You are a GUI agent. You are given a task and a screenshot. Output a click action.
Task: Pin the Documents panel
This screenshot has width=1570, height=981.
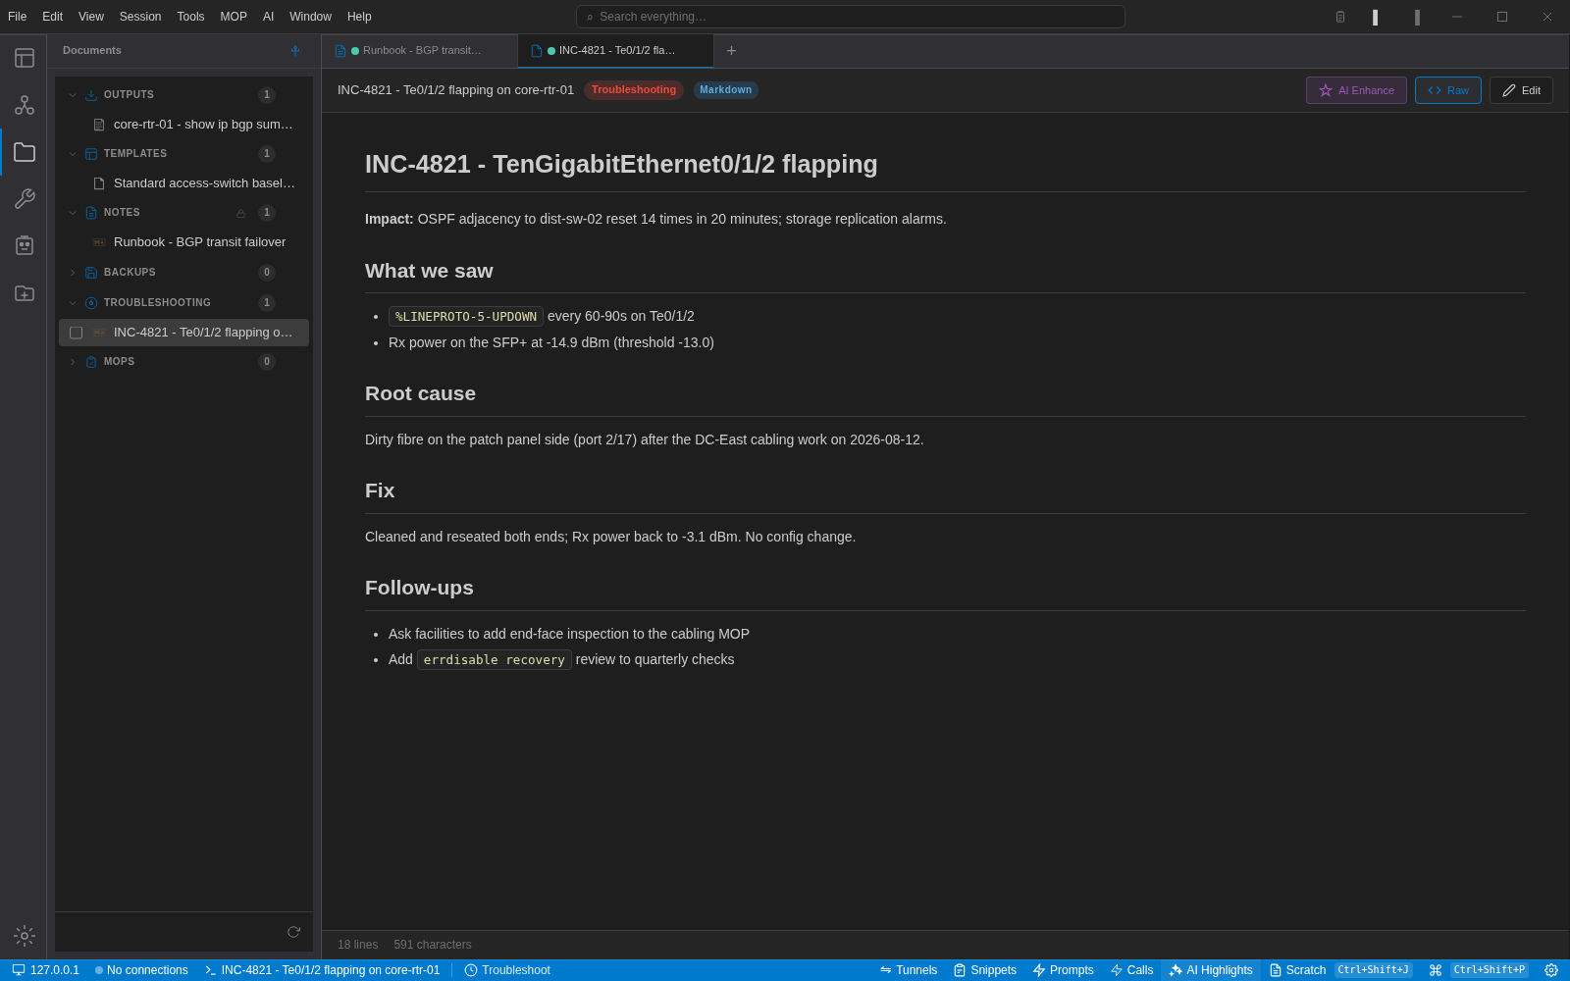[295, 51]
